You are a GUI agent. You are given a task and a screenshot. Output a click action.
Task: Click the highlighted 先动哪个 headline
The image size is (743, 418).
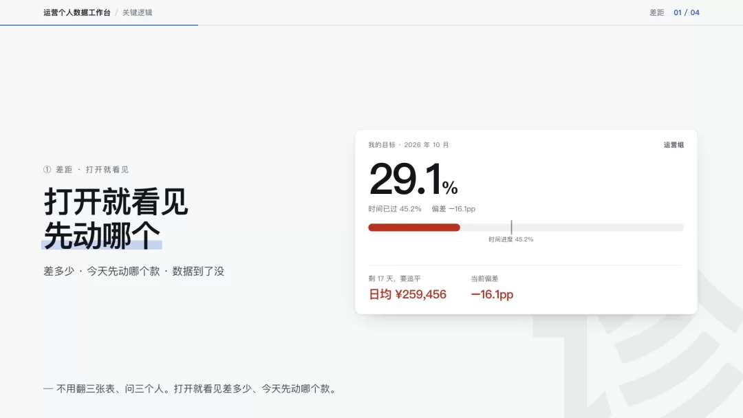(102, 235)
